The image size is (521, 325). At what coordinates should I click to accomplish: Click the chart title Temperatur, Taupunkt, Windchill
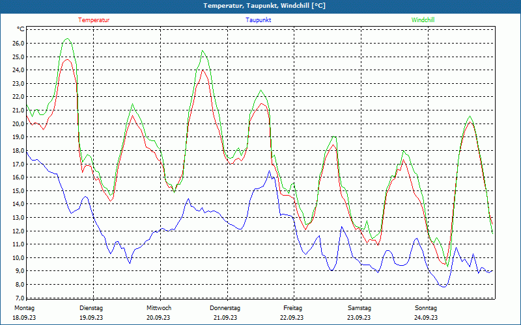[264, 6]
